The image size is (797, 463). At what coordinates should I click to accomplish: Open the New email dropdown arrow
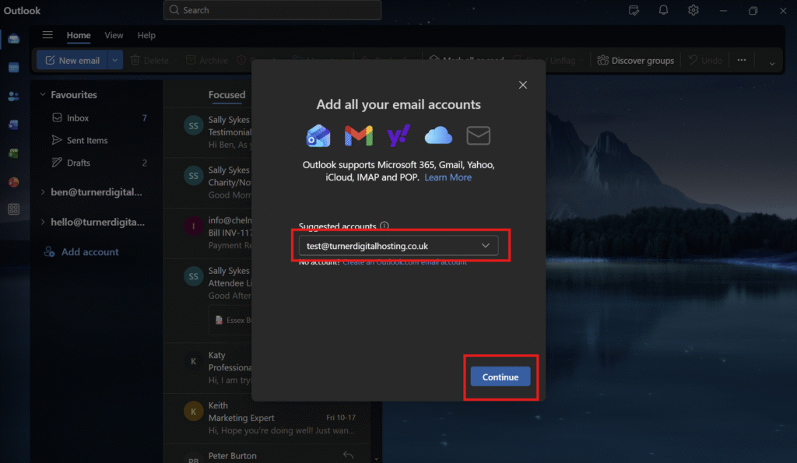(x=115, y=61)
